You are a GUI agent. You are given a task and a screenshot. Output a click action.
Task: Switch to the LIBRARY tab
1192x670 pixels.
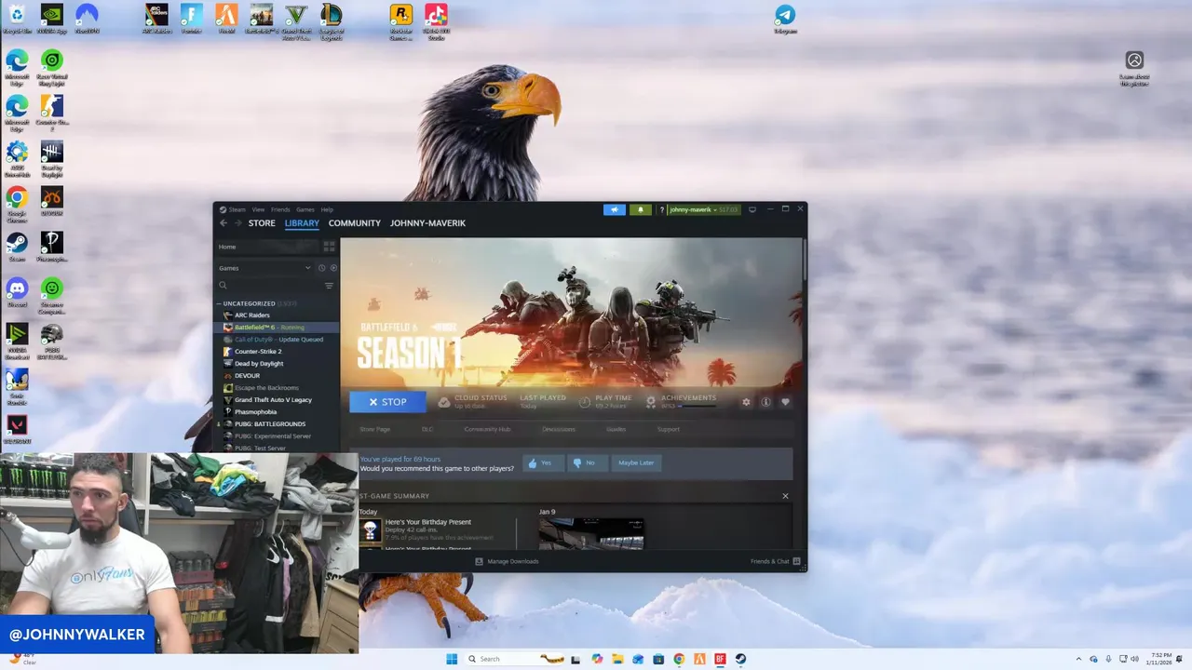pos(302,223)
